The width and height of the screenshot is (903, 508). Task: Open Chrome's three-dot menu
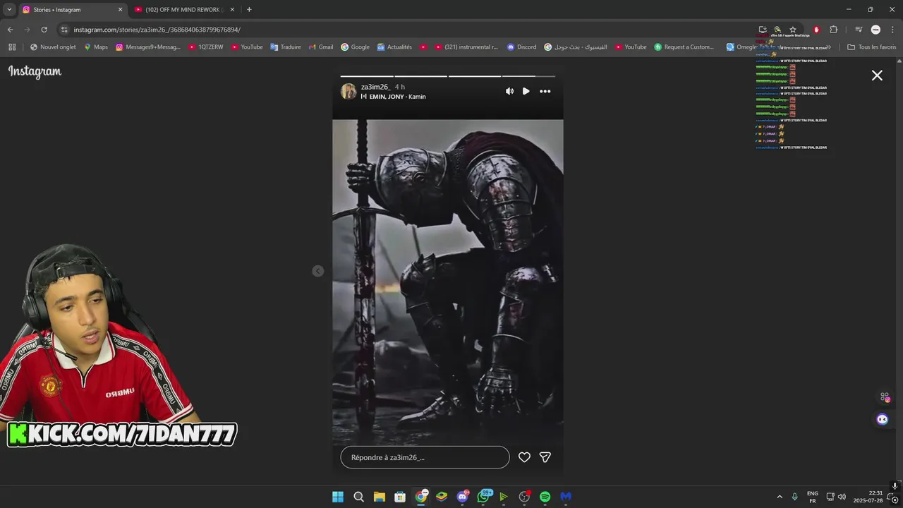coord(892,30)
